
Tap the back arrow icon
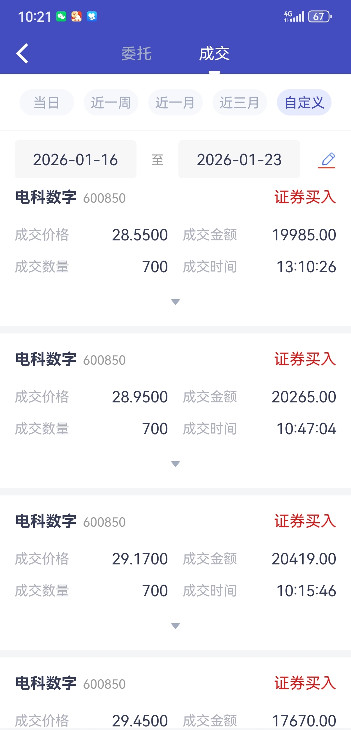(x=22, y=53)
